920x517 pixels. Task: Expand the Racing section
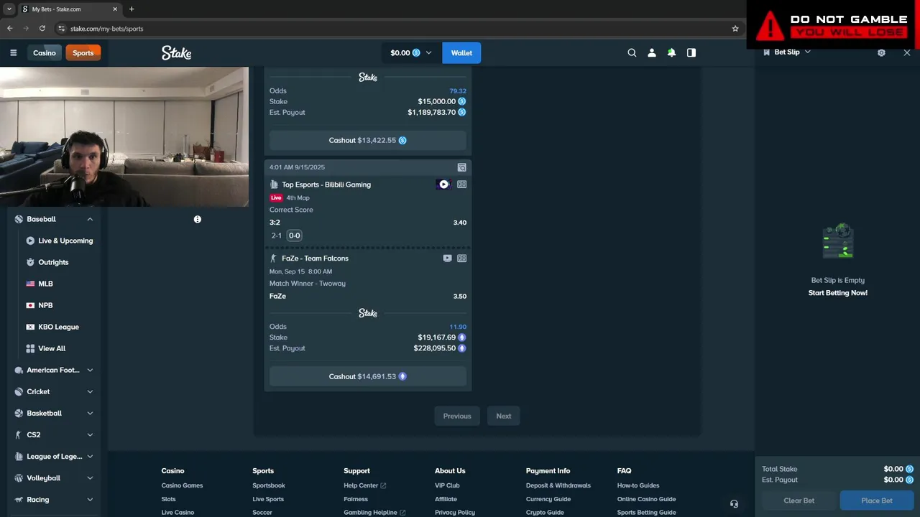click(x=90, y=499)
